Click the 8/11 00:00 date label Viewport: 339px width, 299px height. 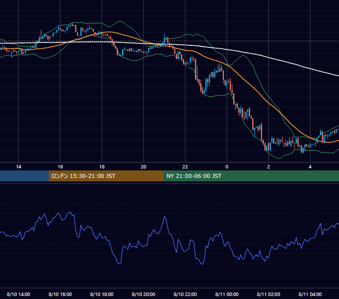coord(227,294)
